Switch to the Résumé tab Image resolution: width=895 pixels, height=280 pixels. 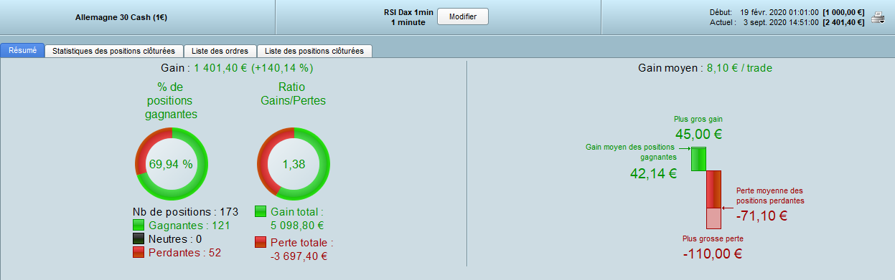22,51
